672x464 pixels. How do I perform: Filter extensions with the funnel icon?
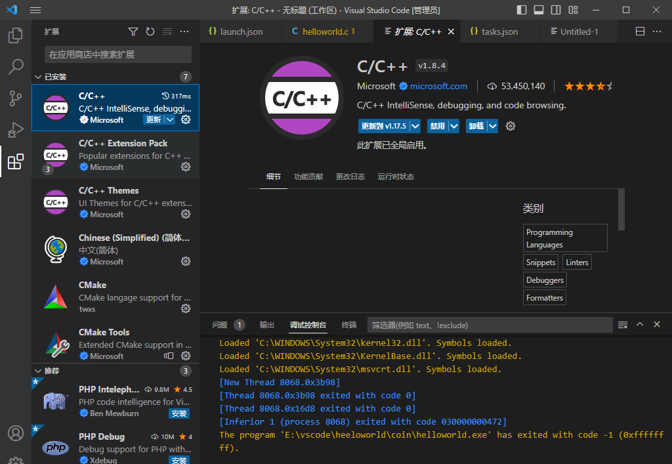point(133,32)
